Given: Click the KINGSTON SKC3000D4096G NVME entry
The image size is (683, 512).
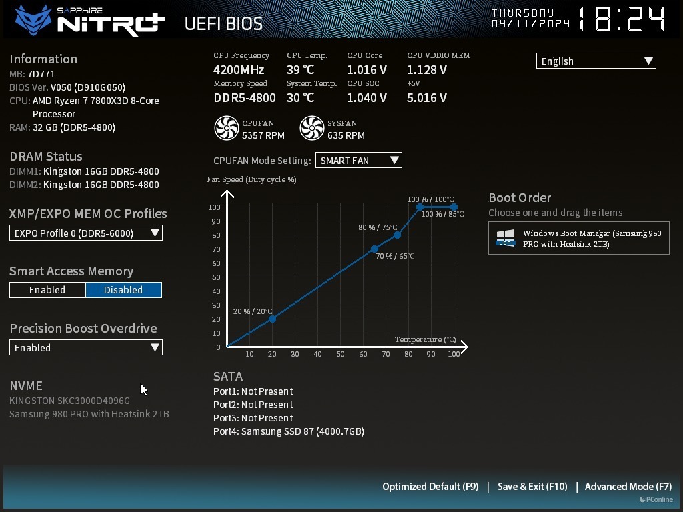Looking at the screenshot, I should click(x=69, y=401).
